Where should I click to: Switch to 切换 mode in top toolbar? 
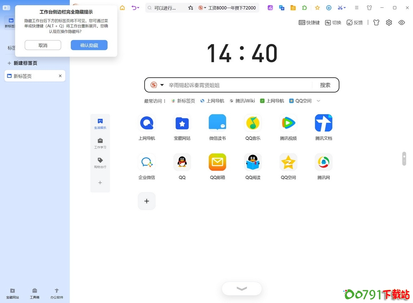point(333,22)
